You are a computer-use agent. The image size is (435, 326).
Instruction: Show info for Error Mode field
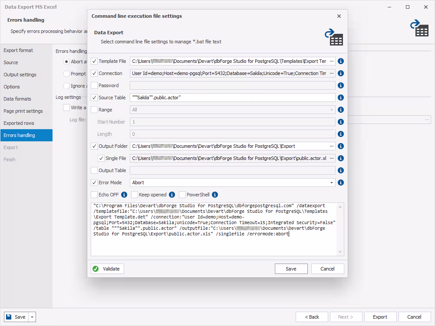(x=341, y=183)
